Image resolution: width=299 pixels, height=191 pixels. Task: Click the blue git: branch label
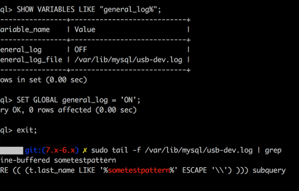[x=34, y=150]
